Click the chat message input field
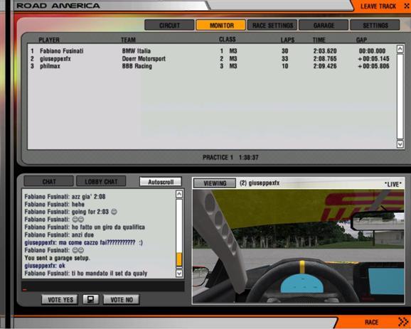Viewport: 411px width, 329px height. 103,286
